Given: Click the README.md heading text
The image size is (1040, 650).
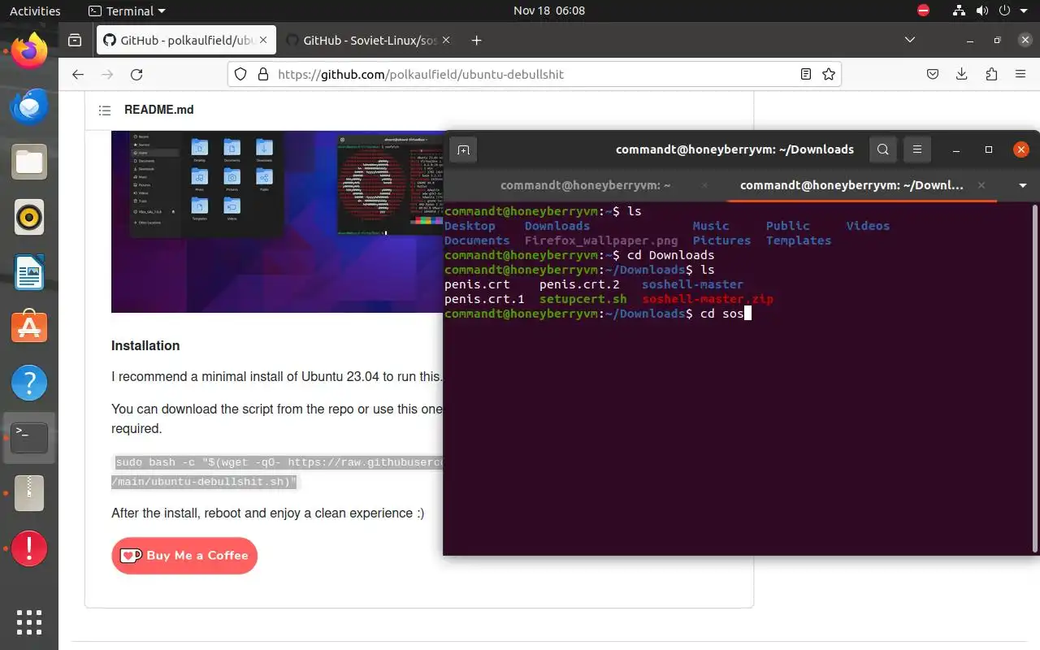Looking at the screenshot, I should tap(158, 110).
